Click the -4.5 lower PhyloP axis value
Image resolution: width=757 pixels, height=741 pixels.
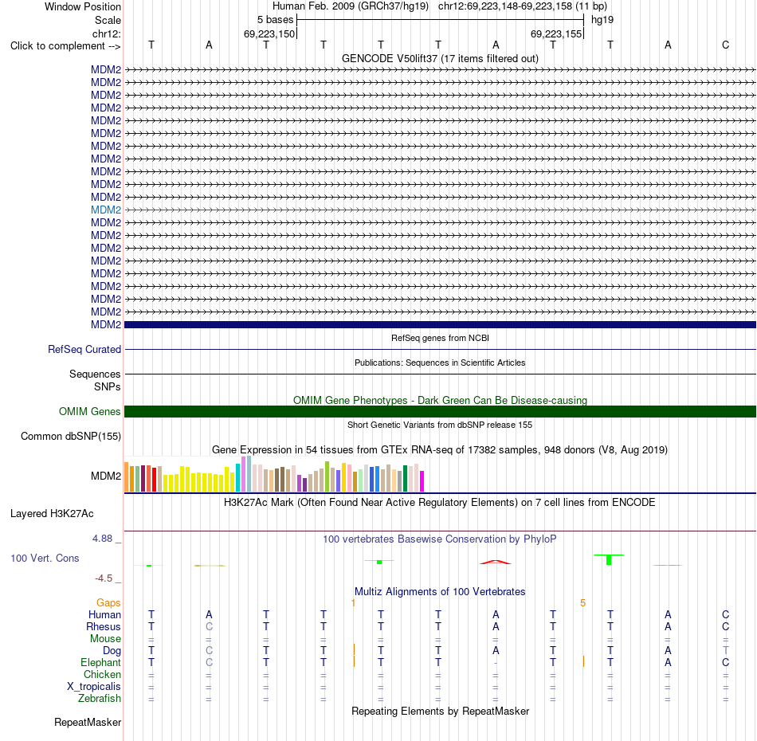pos(104,578)
